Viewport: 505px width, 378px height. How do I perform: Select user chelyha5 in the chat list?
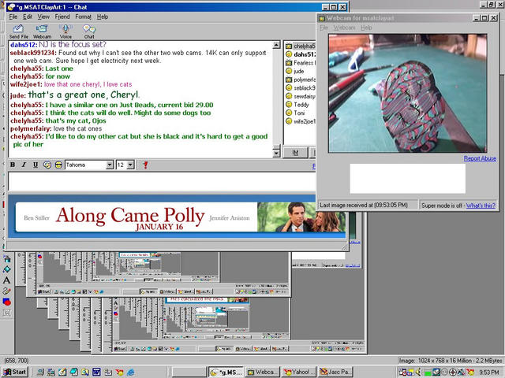click(x=300, y=46)
